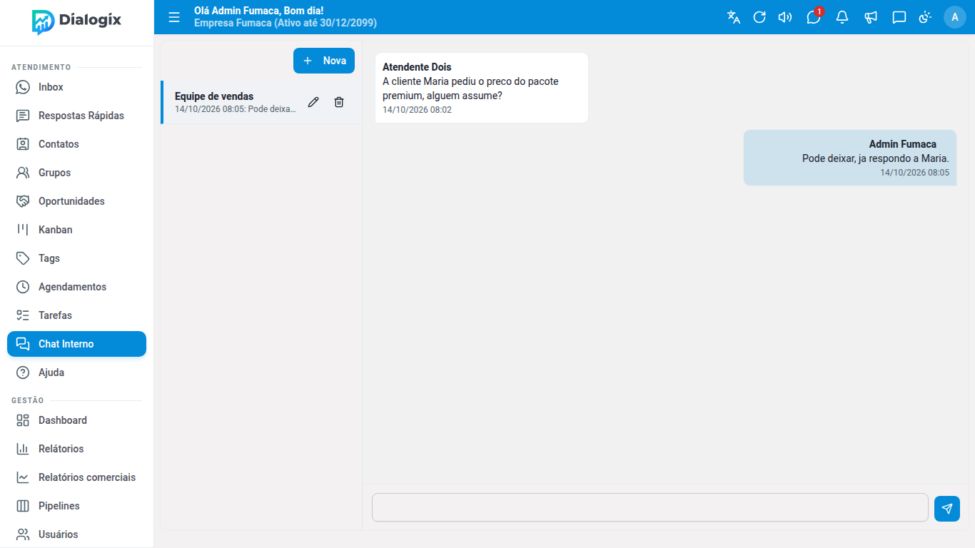Go to Tags
The width and height of the screenshot is (975, 548).
pos(76,258)
